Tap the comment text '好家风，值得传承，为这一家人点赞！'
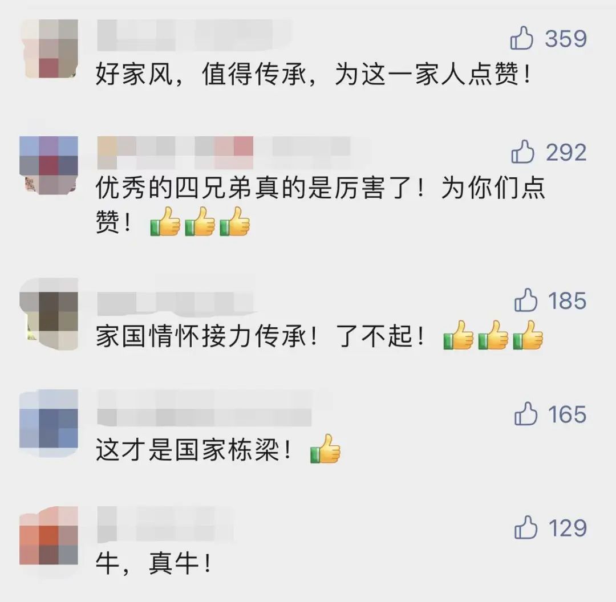616x602 pixels. click(x=314, y=75)
